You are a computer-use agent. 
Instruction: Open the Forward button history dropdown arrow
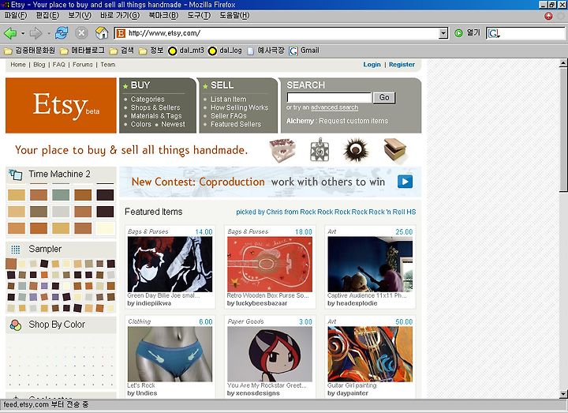coord(49,33)
